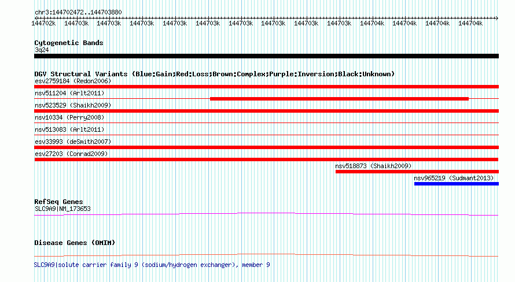Viewport: 515px width, 282px height.
Task: Click the thin red line of nsv10334
Action: tap(266, 123)
